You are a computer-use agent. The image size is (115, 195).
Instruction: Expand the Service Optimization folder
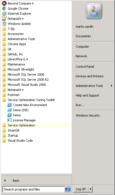coord(22,125)
